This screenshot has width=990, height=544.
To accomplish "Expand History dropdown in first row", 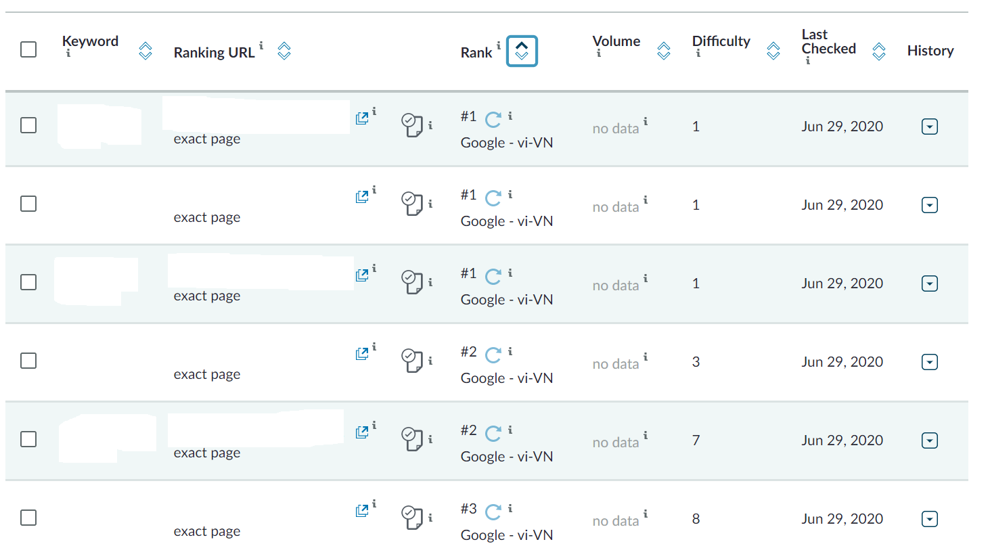I will tap(930, 127).
